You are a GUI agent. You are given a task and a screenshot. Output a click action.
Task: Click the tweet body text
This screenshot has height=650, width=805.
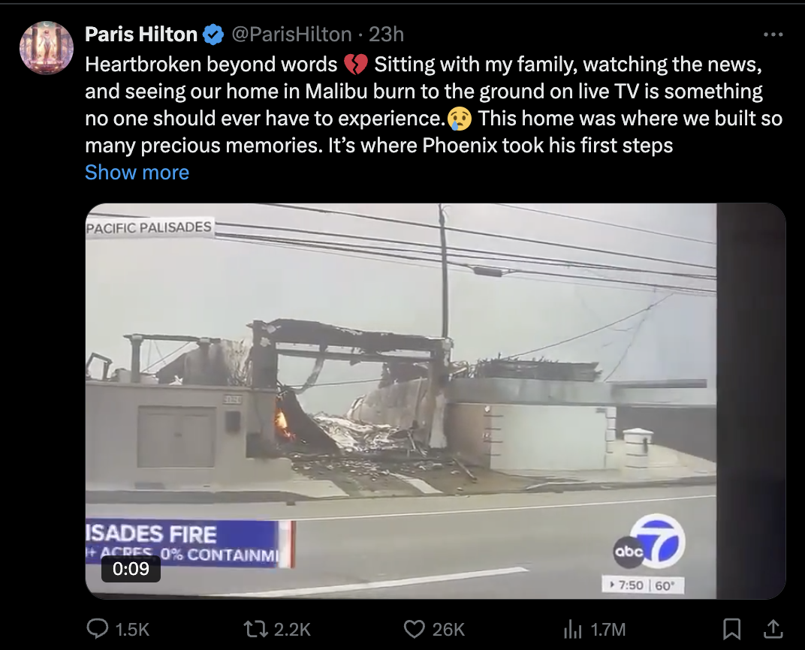pos(434,104)
